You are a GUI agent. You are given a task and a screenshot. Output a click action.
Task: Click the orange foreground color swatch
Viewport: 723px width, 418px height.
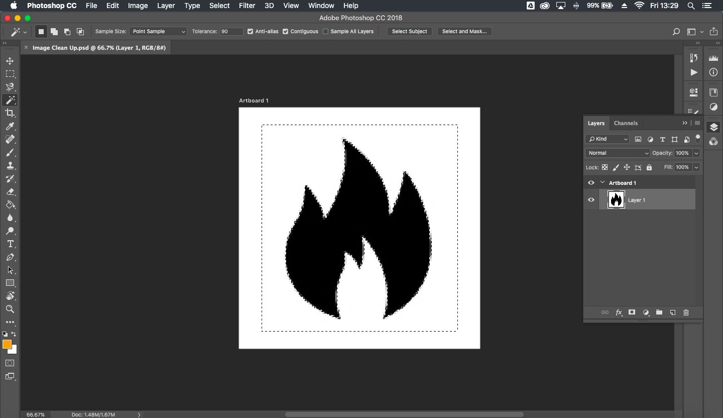pyautogui.click(x=6, y=344)
